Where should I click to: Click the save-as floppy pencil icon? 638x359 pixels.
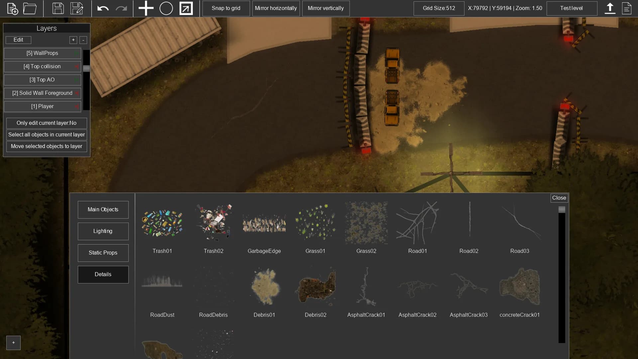tap(77, 8)
